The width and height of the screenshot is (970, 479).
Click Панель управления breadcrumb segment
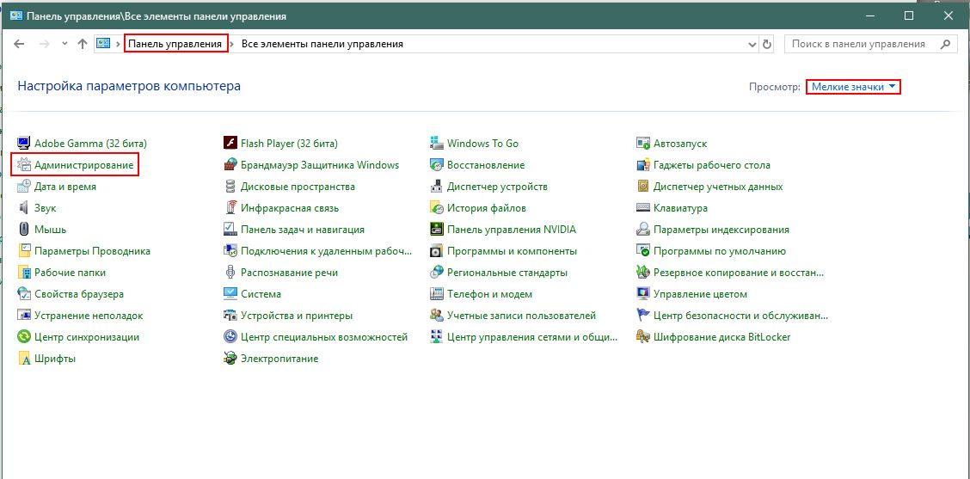pos(175,45)
